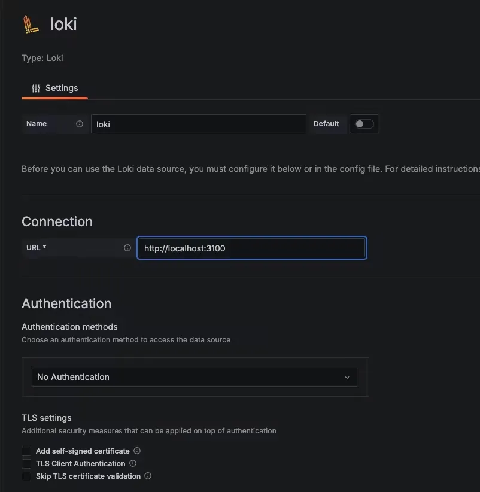Click the Authentication section heading
480x492 pixels.
point(66,303)
